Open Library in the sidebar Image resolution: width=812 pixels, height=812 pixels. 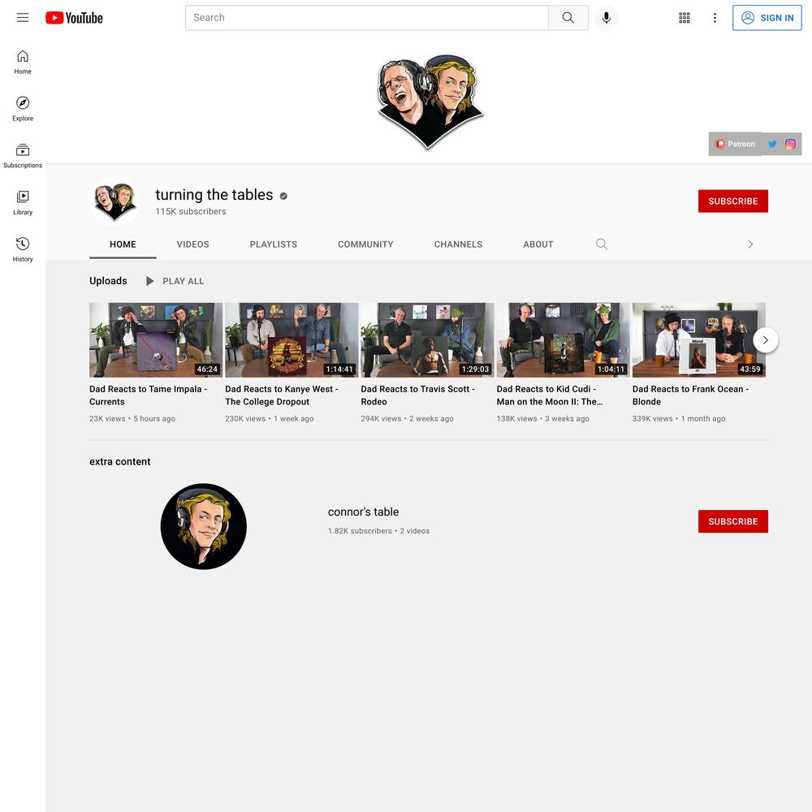tap(23, 203)
